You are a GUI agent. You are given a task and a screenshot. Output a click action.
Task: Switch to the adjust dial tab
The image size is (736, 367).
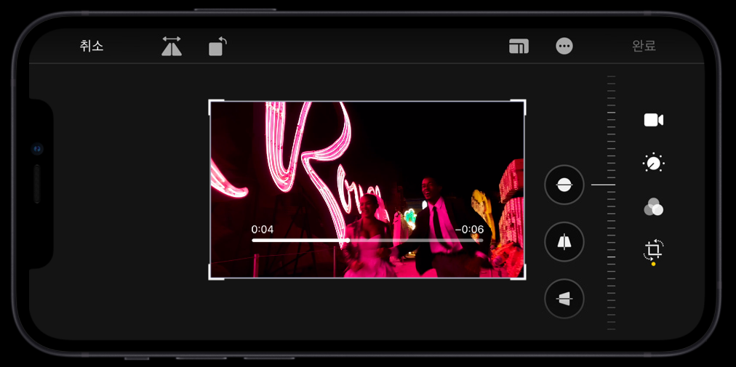pos(653,163)
